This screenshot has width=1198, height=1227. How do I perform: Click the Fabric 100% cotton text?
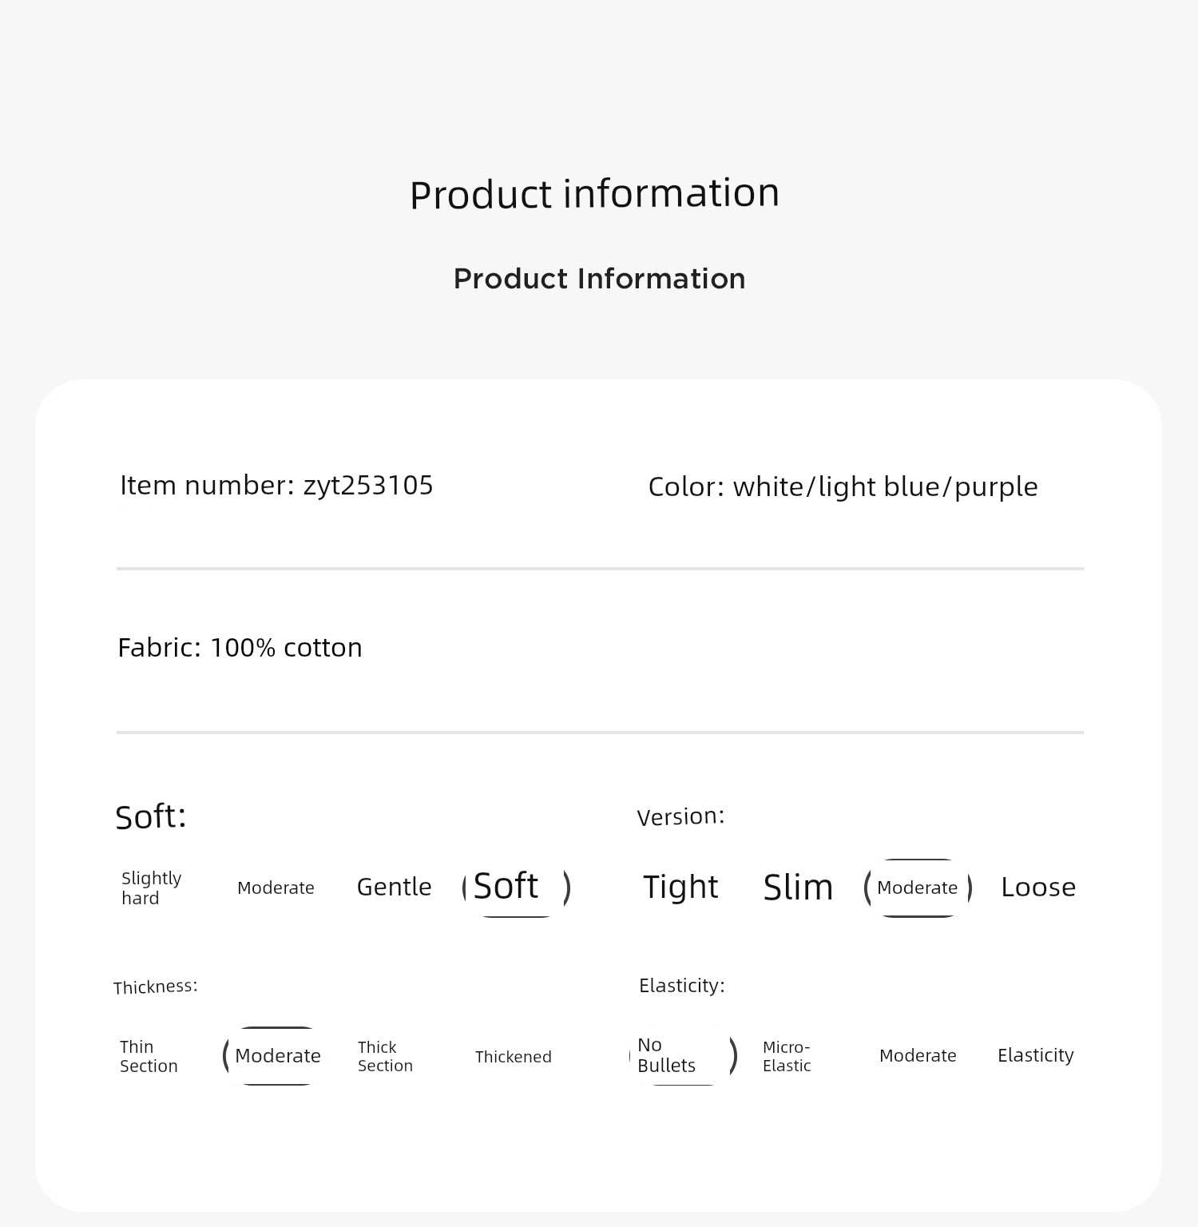[x=240, y=647]
